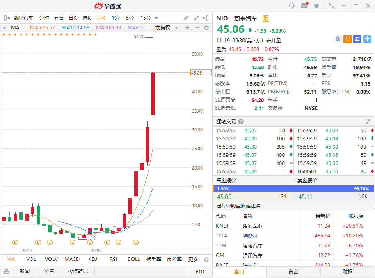Image resolution: width=375 pixels, height=278 pixels.
Task: Switch to 15-minute (15分) chart
Action: tap(145, 18)
